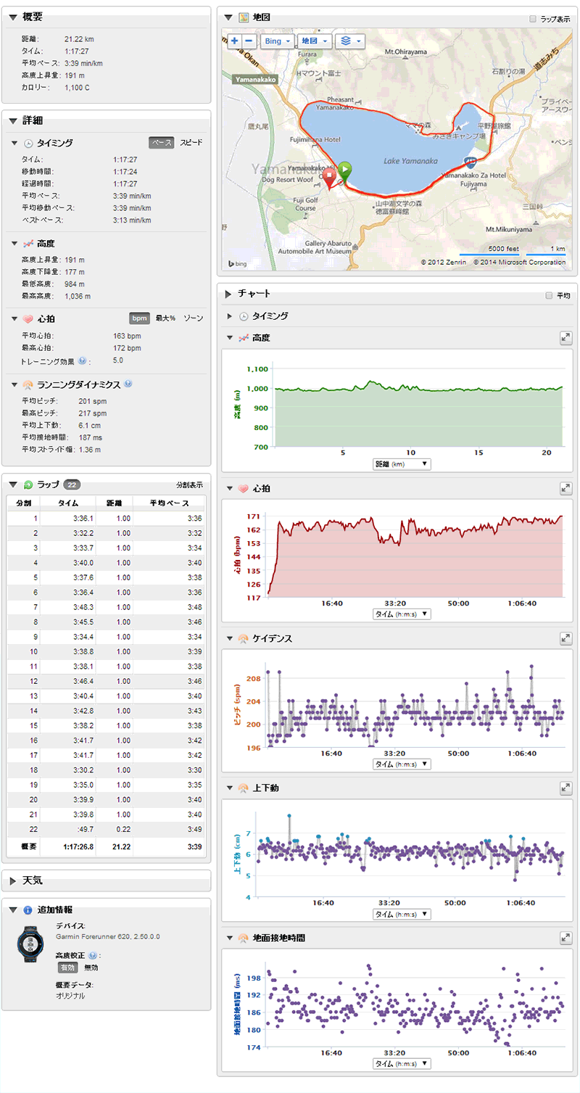Switch timing view to スピード
Screen dimensions: 580x1093
(x=191, y=143)
